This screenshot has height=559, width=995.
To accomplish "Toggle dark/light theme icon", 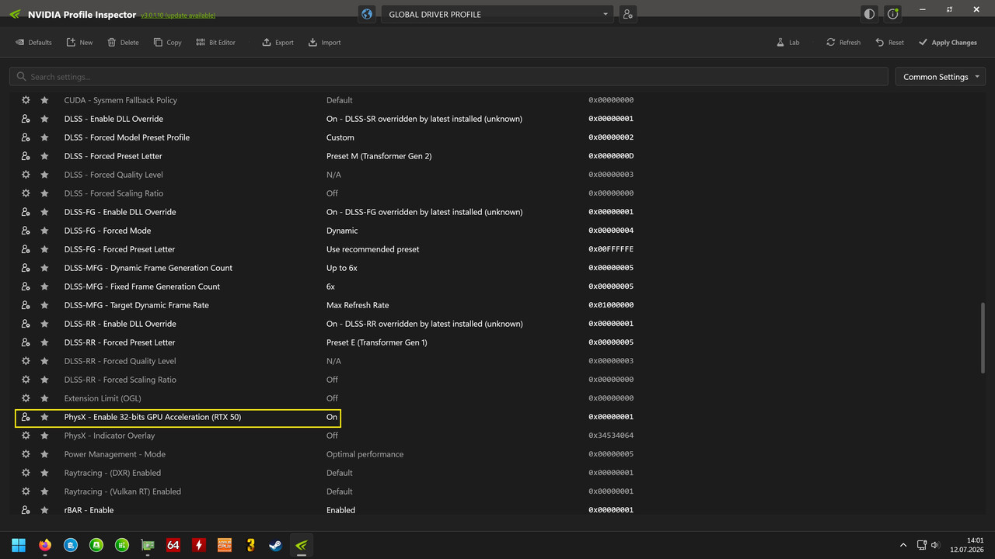I will (x=869, y=14).
